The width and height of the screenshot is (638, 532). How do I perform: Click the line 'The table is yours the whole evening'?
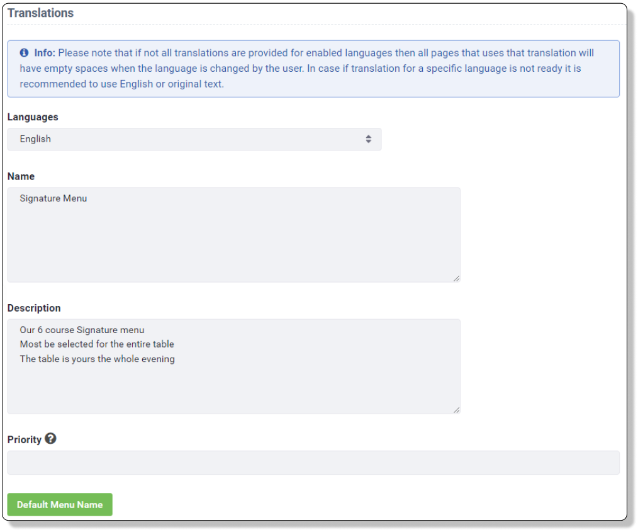98,359
